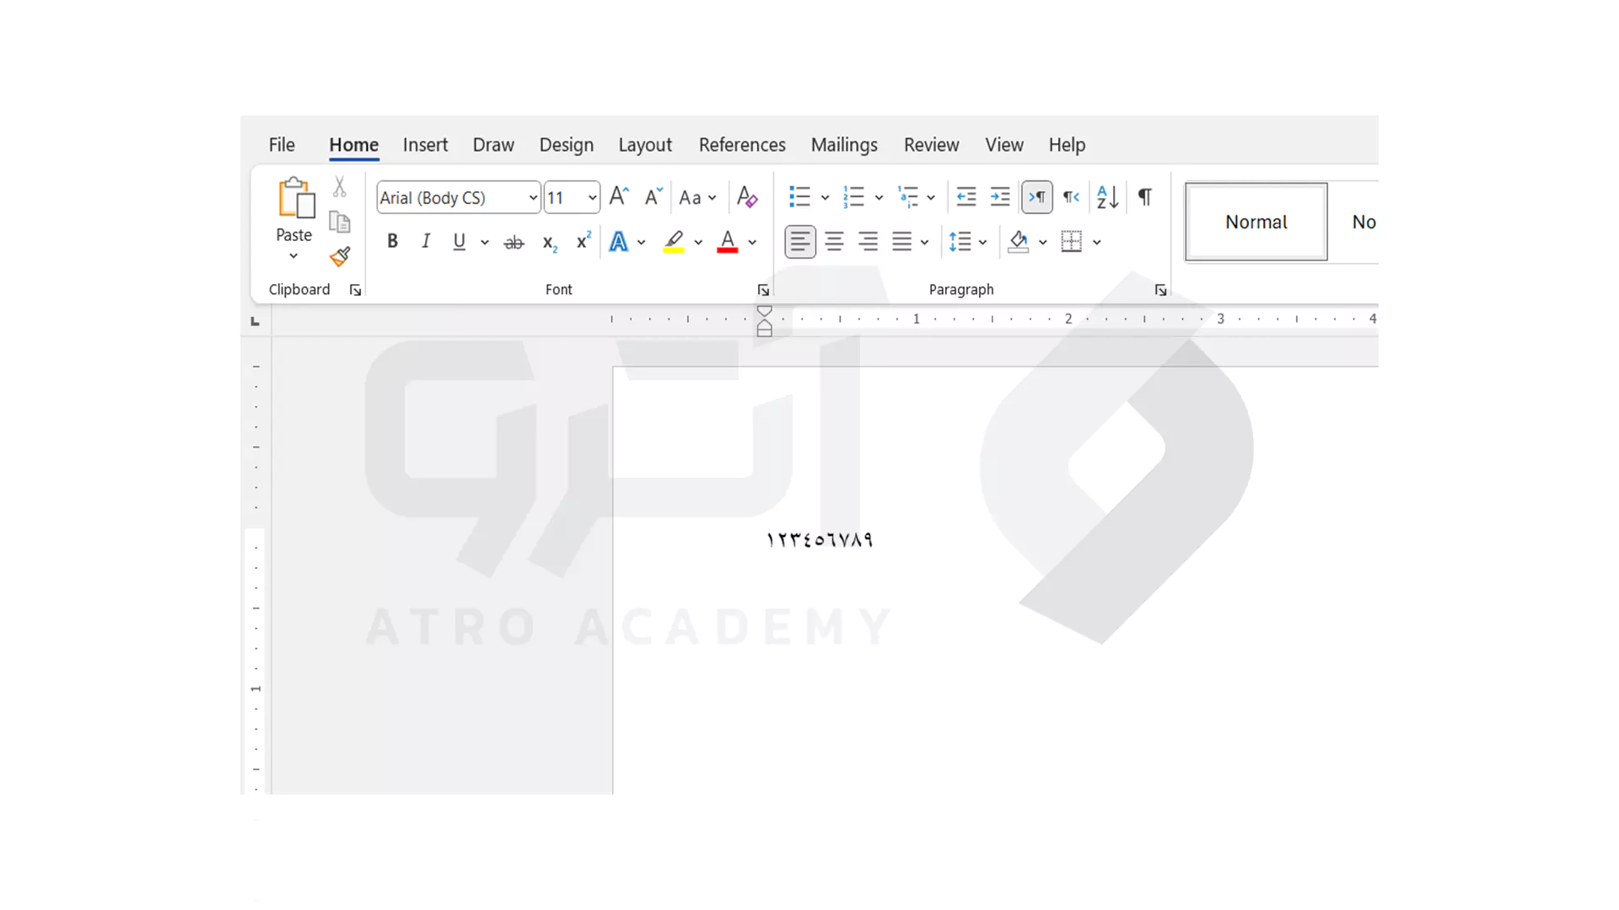Click the Superscript icon
The height and width of the screenshot is (910, 1619).
pyautogui.click(x=583, y=242)
